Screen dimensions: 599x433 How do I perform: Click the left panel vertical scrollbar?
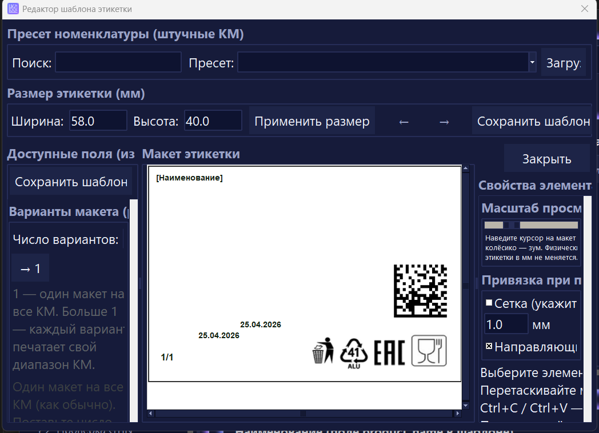click(x=134, y=310)
